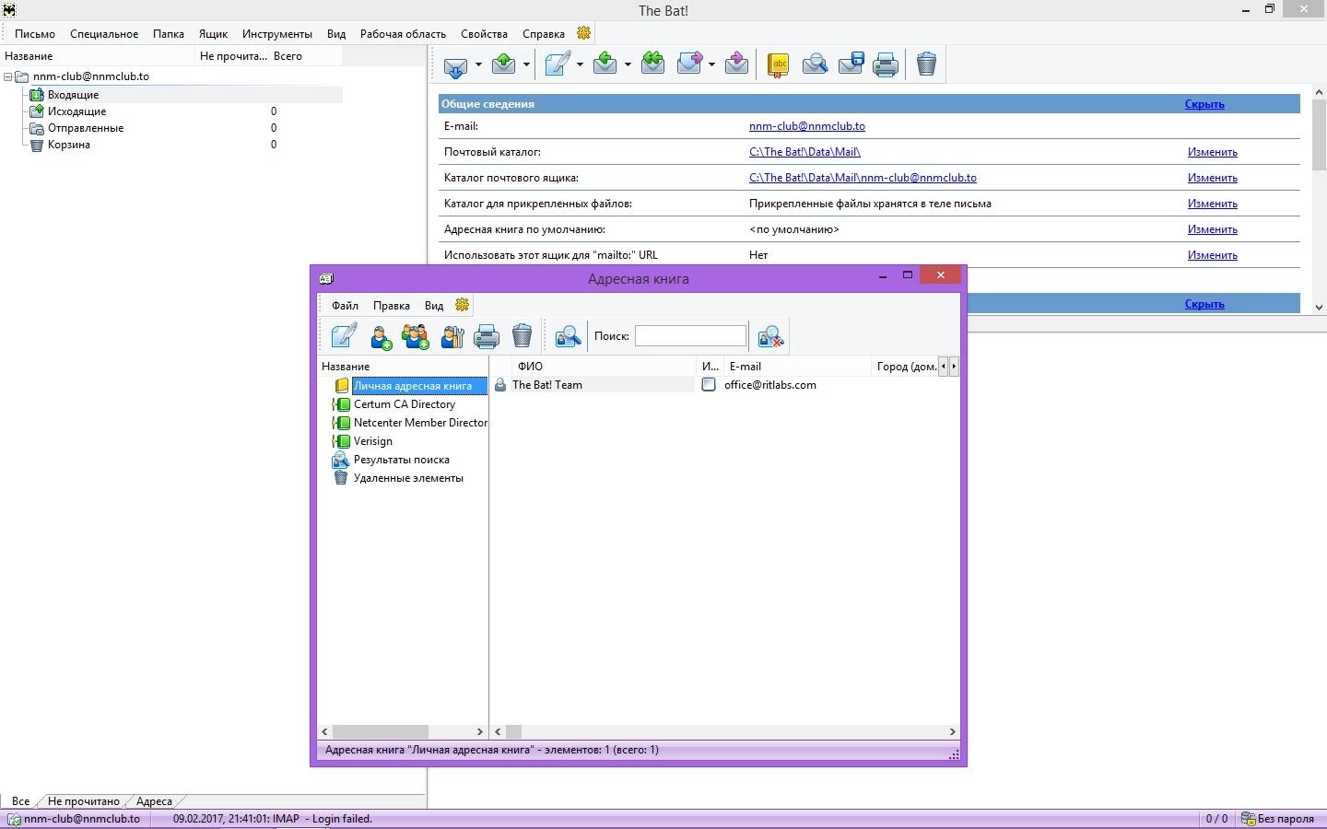Select the Отправленные folder
Viewport: 1327px width, 829px height.
86,128
